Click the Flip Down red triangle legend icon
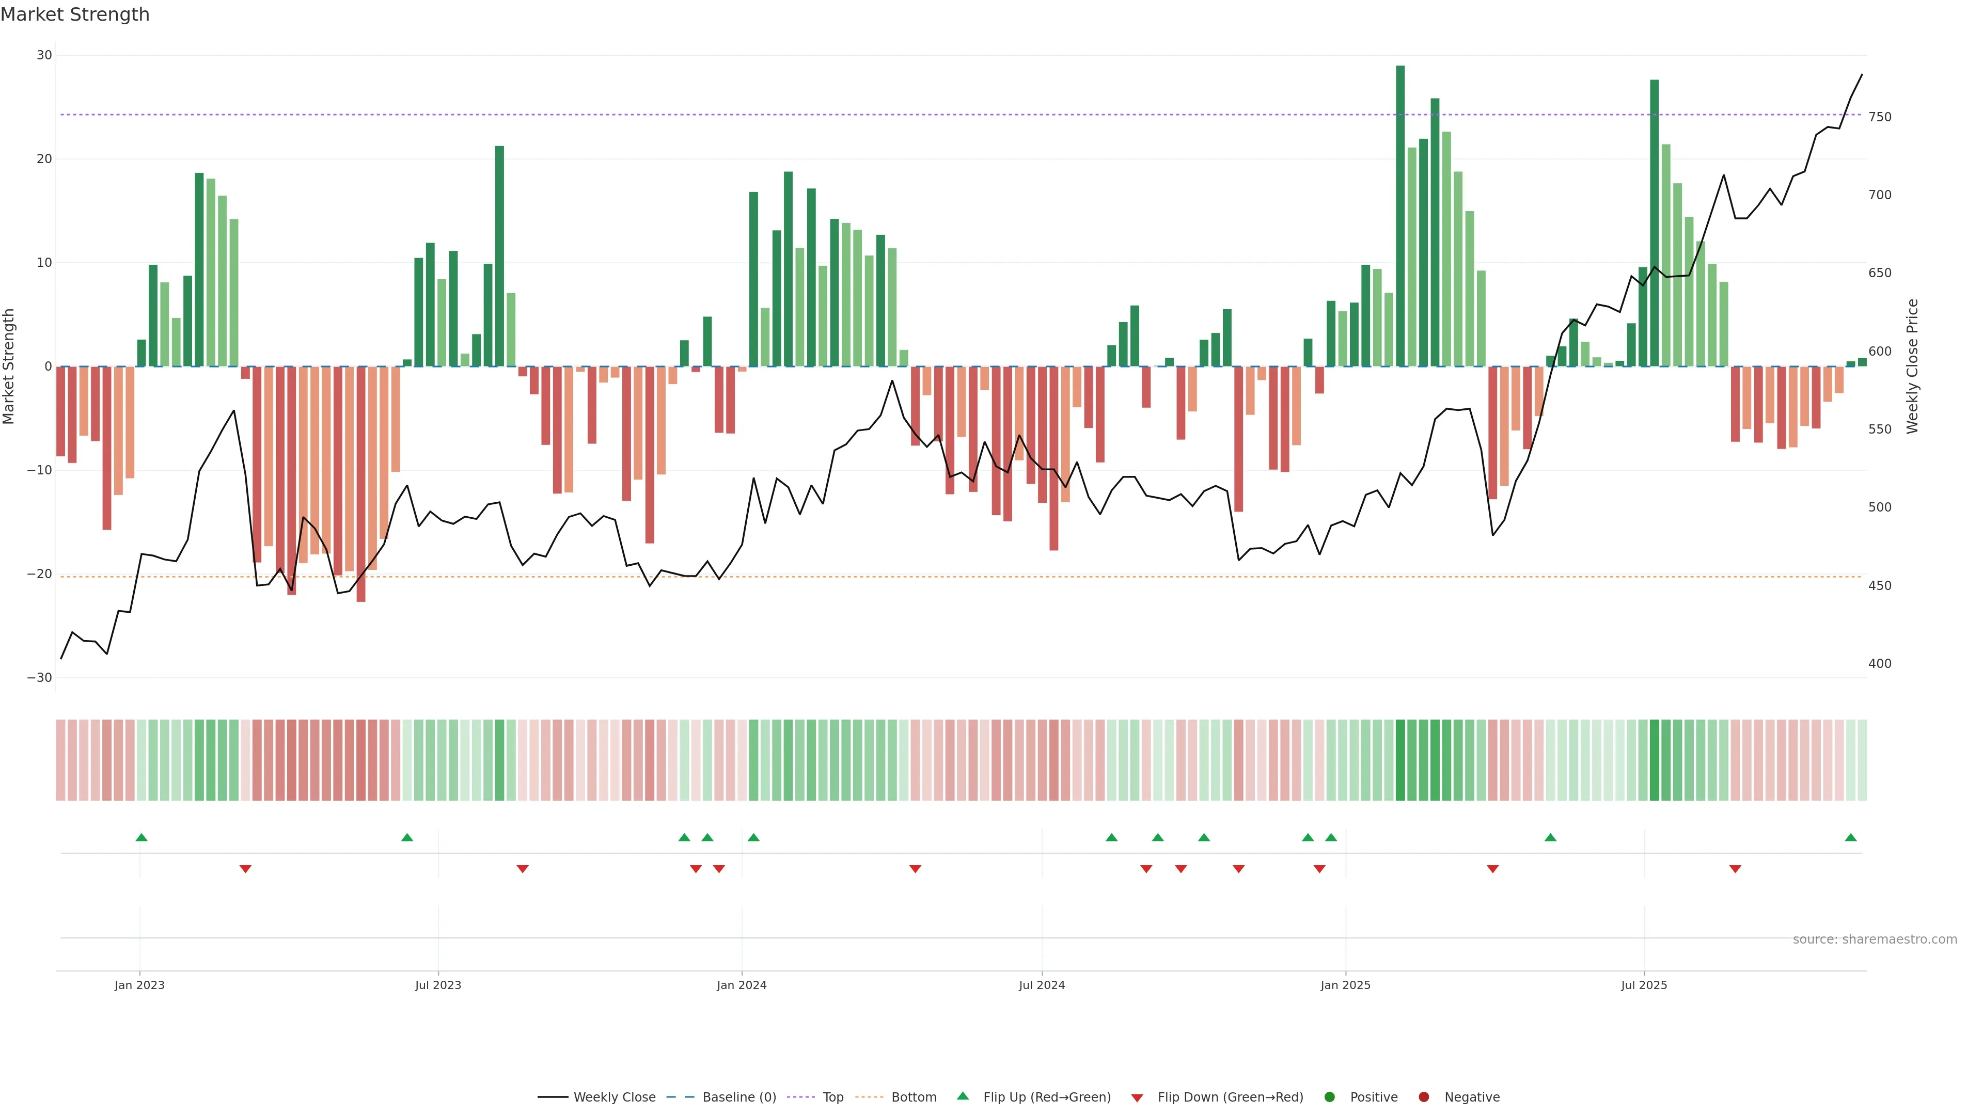Image resolution: width=1983 pixels, height=1115 pixels. [1137, 1098]
